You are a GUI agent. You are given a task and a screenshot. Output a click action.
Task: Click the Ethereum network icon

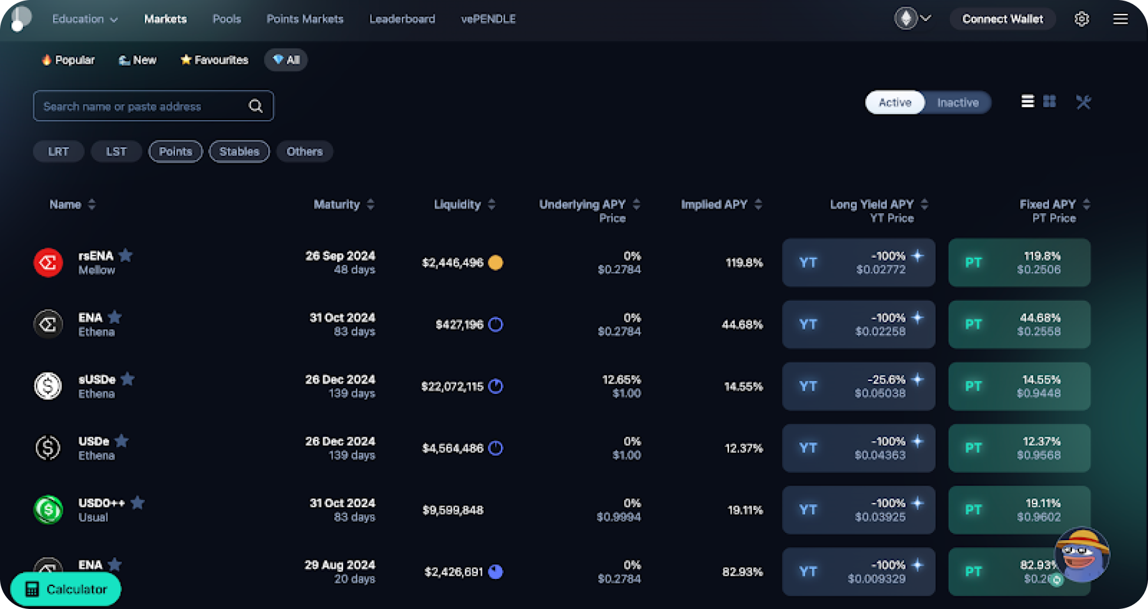pyautogui.click(x=905, y=19)
